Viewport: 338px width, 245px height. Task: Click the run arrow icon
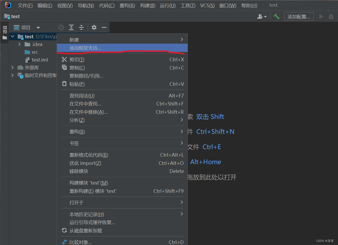point(321,17)
